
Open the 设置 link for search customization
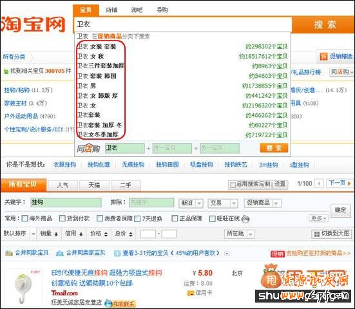(x=280, y=184)
